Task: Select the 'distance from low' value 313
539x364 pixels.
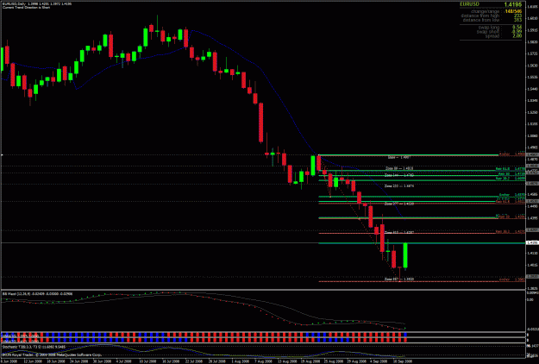Action: 518,20
